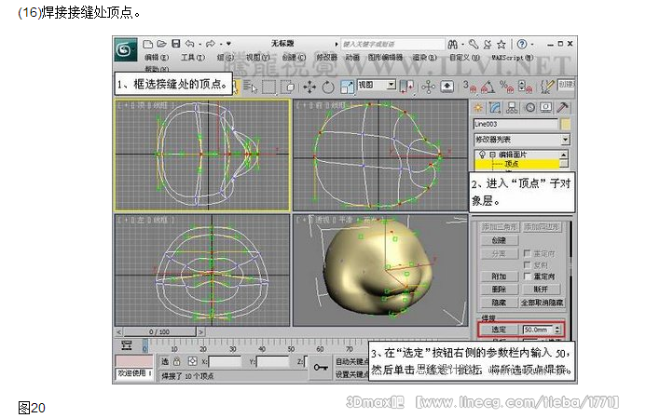
Task: Click the modifier stack scroll up arrow
Action: point(564,155)
